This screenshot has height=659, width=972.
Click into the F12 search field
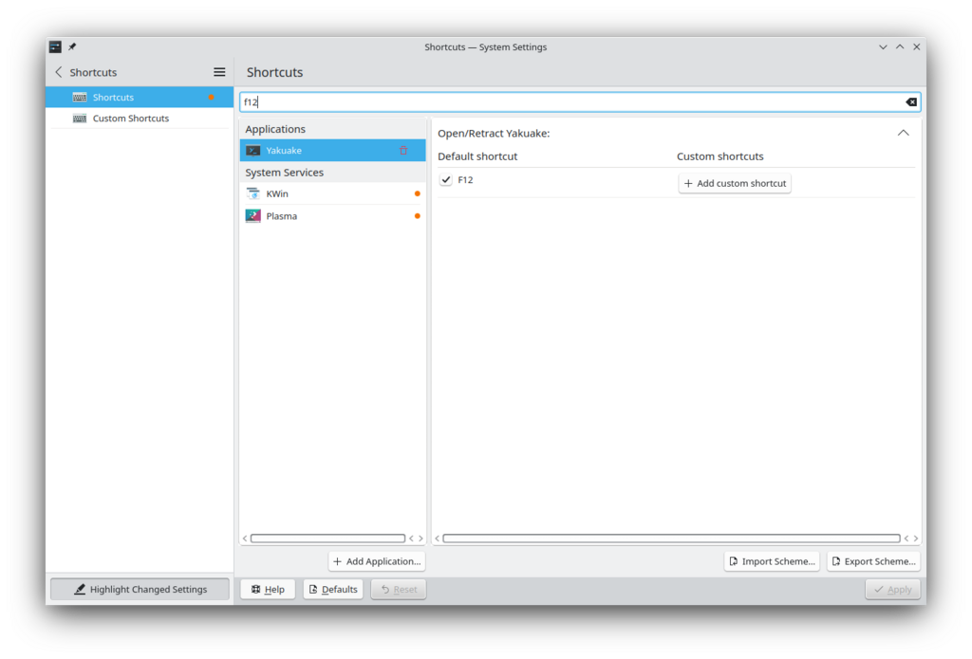570,101
